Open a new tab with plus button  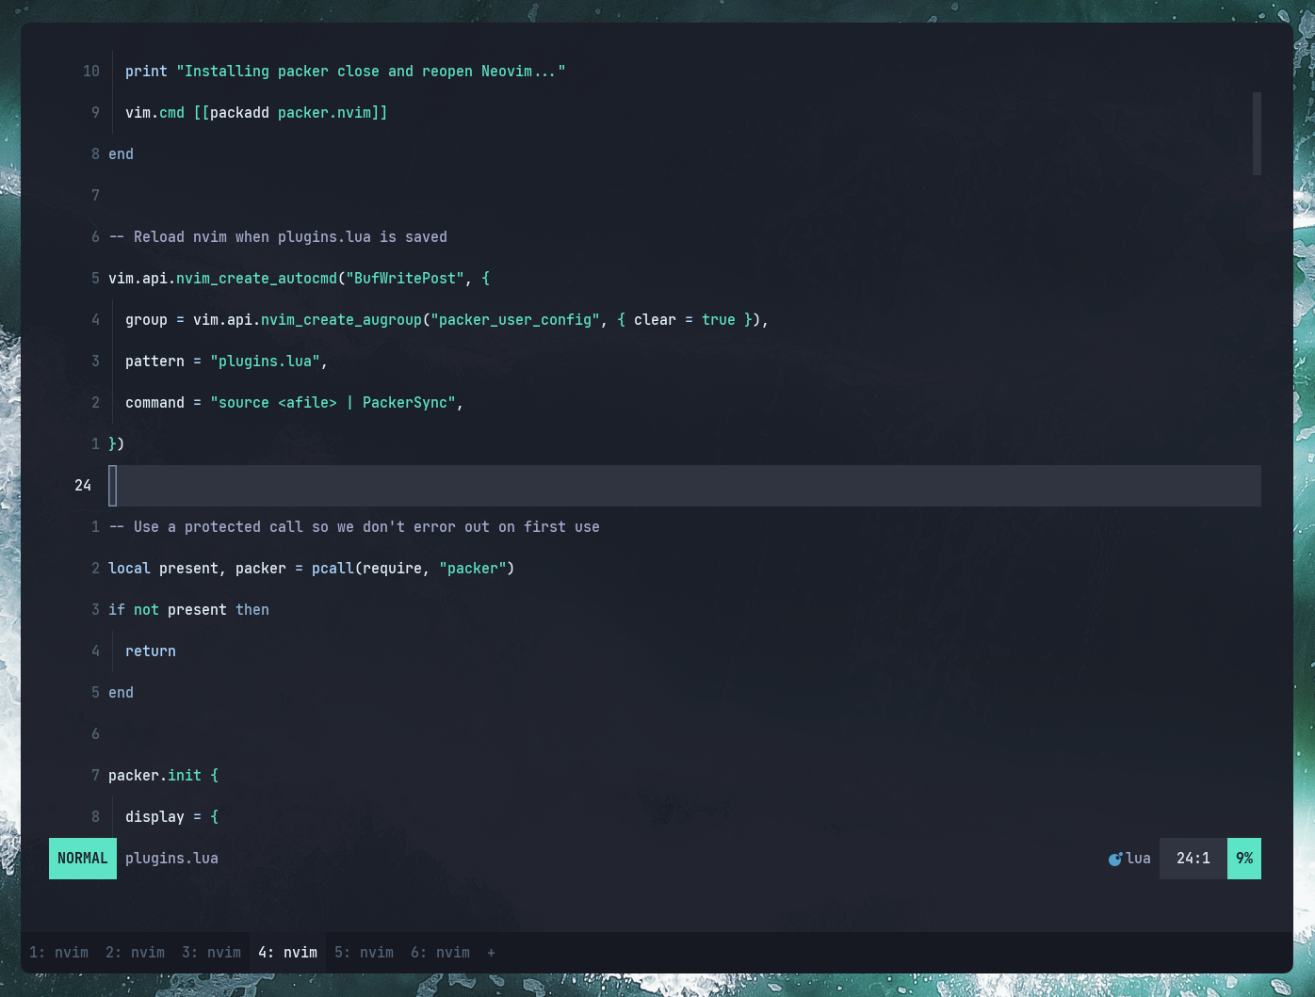pos(491,953)
